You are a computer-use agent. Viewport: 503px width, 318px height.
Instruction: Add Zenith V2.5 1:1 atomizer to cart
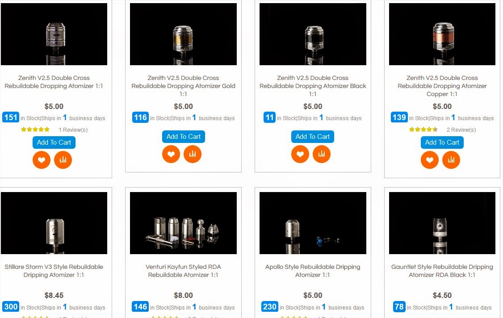pyautogui.click(x=54, y=142)
